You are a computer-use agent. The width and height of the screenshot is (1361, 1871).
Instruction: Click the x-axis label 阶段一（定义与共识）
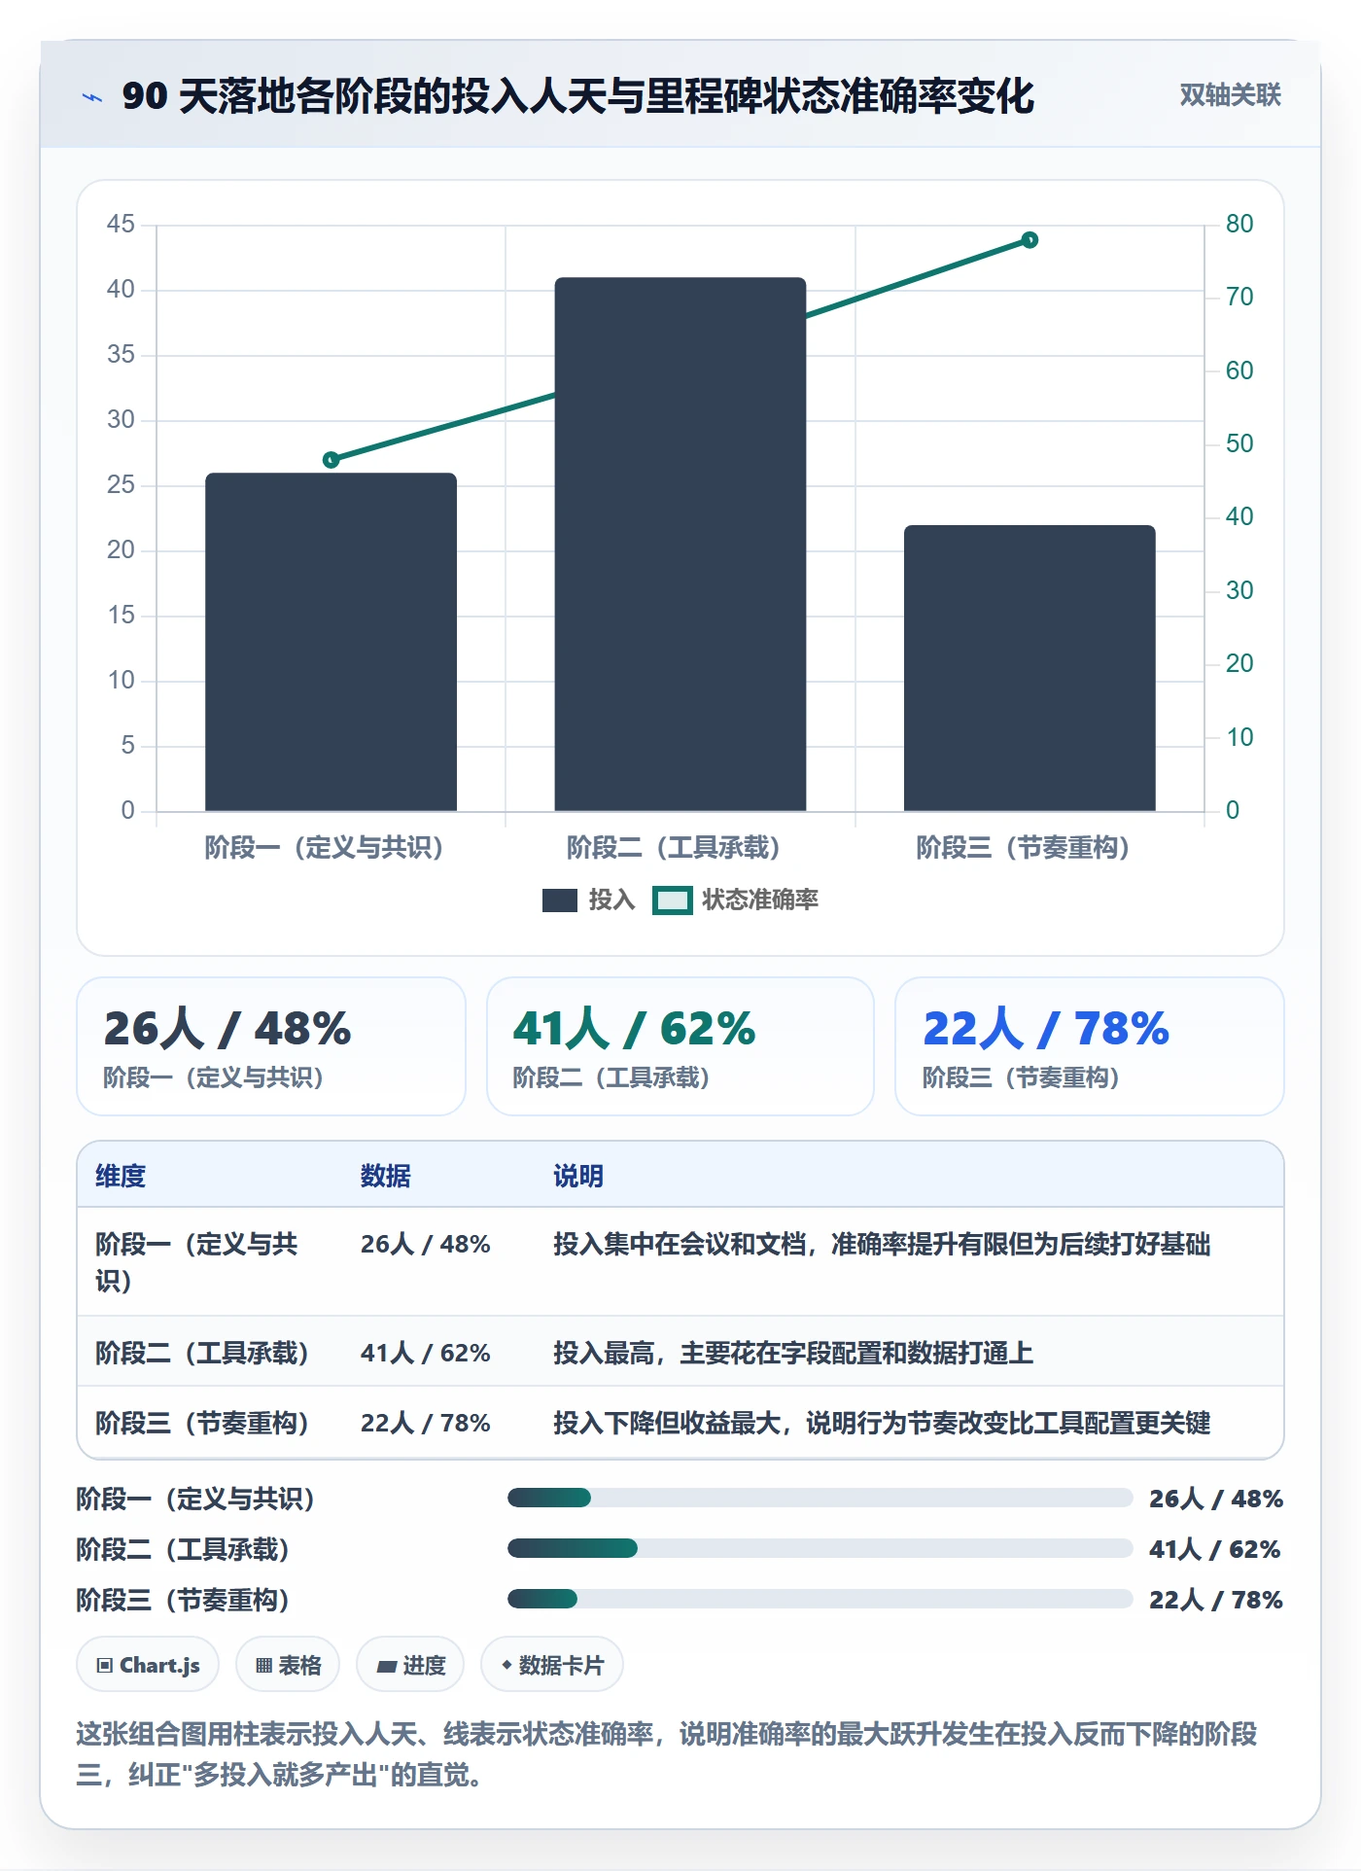point(325,848)
